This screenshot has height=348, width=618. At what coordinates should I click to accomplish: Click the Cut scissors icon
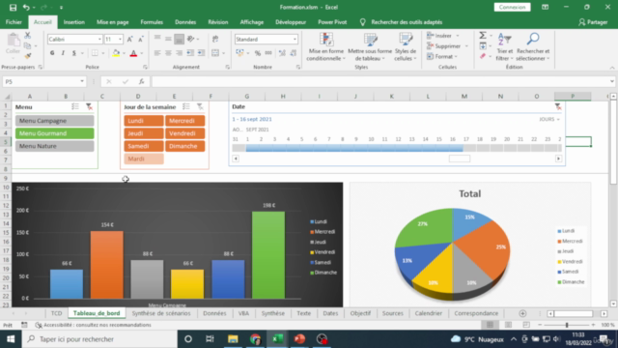click(x=28, y=36)
